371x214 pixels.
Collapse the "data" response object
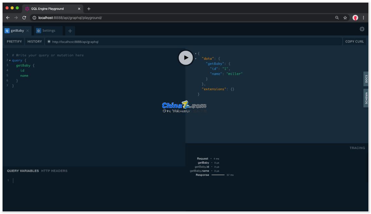[196, 59]
